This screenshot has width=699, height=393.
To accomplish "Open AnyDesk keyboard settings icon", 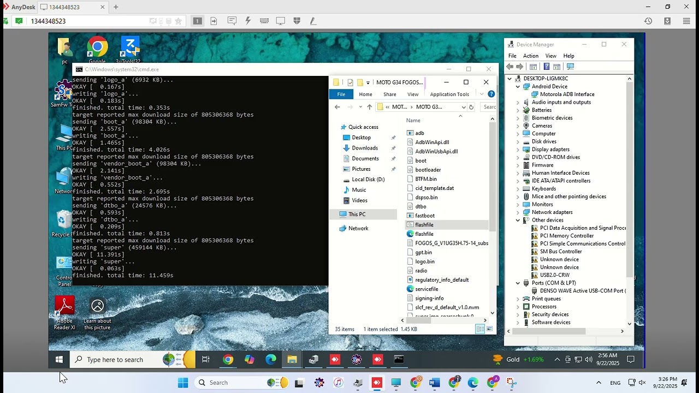I will point(264,21).
